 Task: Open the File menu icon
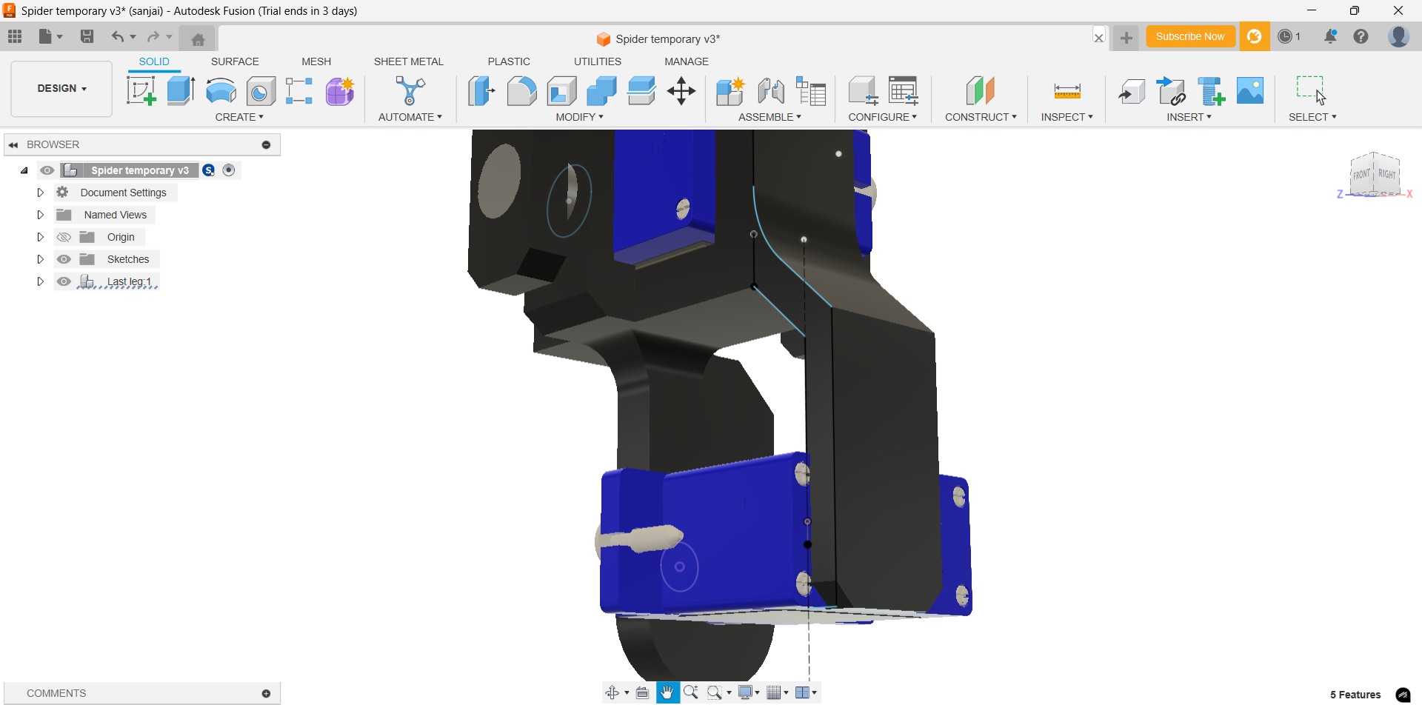50,36
